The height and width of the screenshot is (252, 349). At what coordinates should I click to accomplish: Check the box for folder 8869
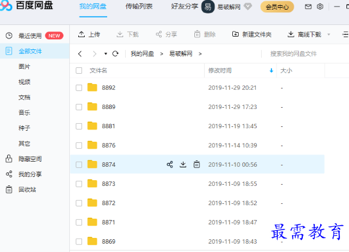tap(79, 242)
